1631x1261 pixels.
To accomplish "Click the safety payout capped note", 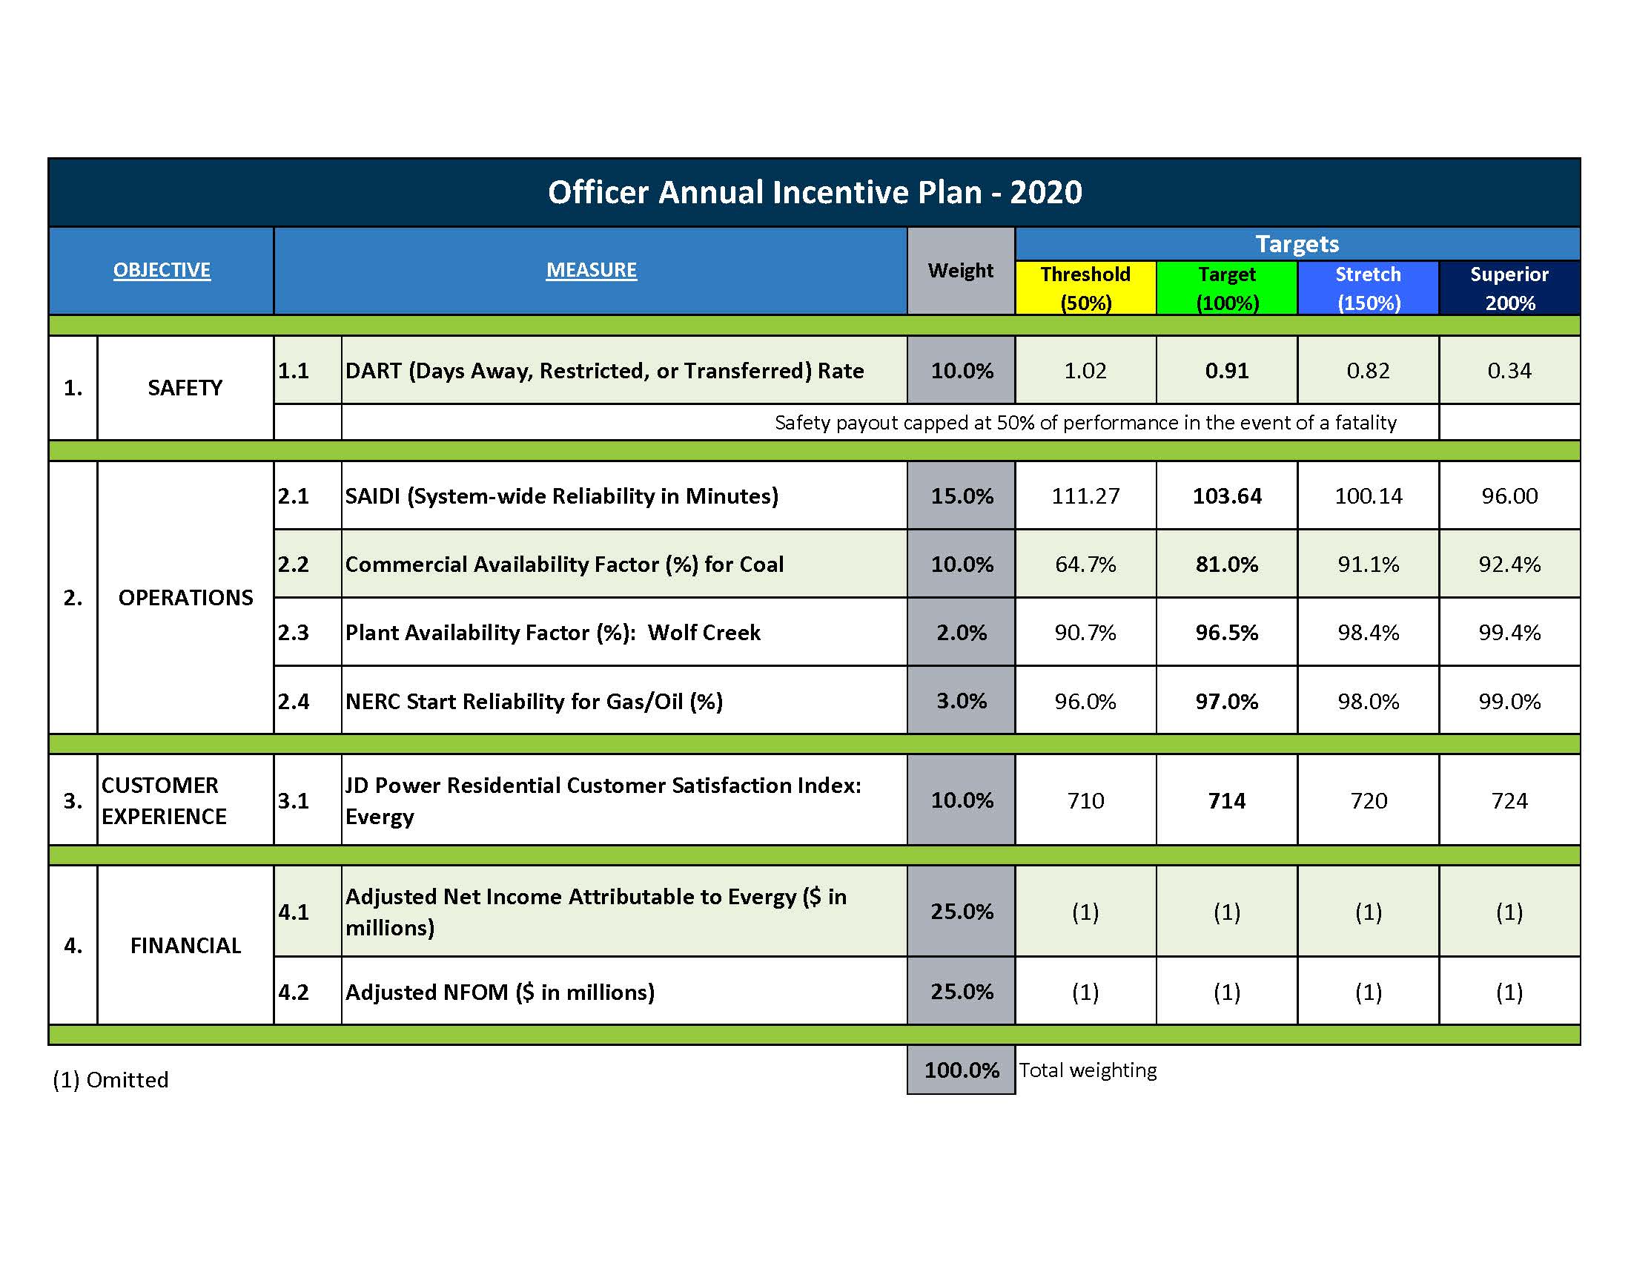I will click(1085, 423).
